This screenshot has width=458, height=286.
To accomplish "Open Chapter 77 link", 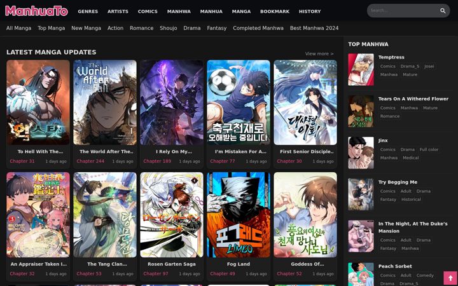I will (223, 161).
